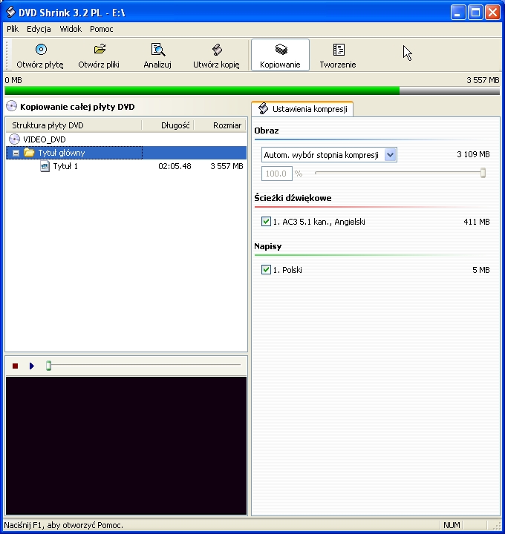Click the Ustawienia kompresji tab icon
Image resolution: width=505 pixels, height=534 pixels.
pos(263,108)
